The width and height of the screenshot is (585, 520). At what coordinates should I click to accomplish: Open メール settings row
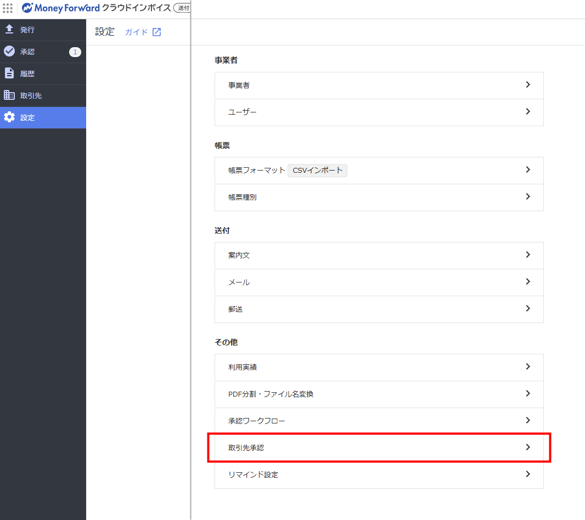coord(239,282)
